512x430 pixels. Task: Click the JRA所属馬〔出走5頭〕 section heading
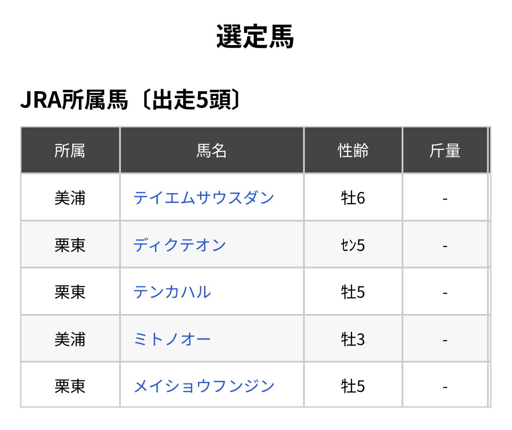click(131, 101)
